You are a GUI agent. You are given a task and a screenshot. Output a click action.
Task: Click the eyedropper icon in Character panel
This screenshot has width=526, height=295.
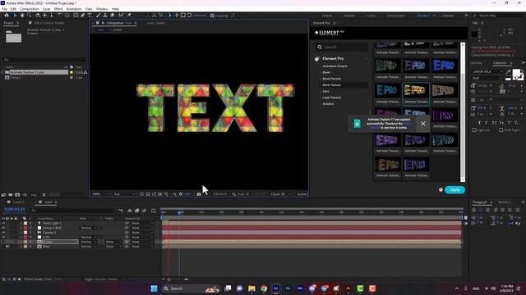pyautogui.click(x=508, y=71)
